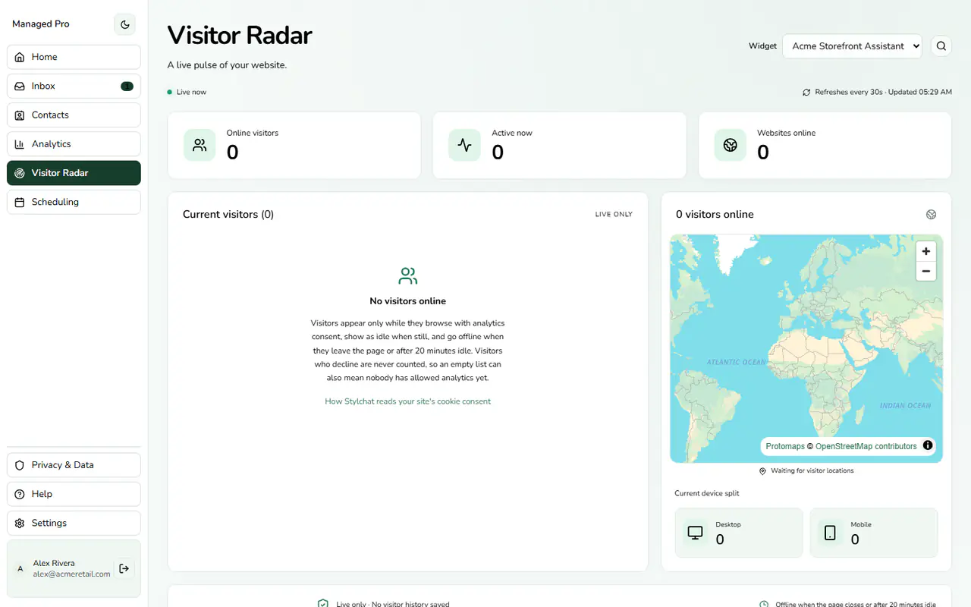971x607 pixels.
Task: Toggle dark mode moon icon
Action: pos(125,24)
